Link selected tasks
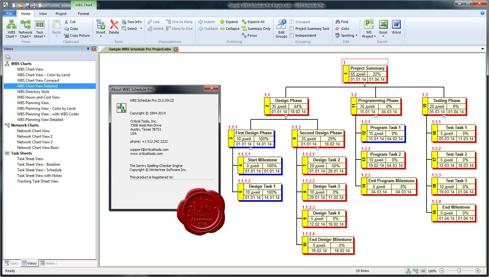This screenshot has height=277, width=489. (153, 22)
